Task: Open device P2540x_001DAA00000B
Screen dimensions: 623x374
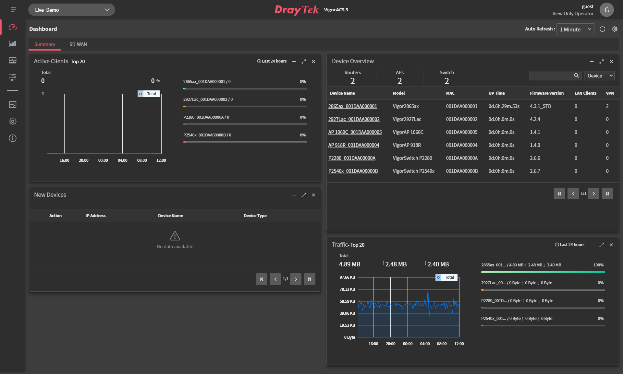Action: click(x=353, y=171)
